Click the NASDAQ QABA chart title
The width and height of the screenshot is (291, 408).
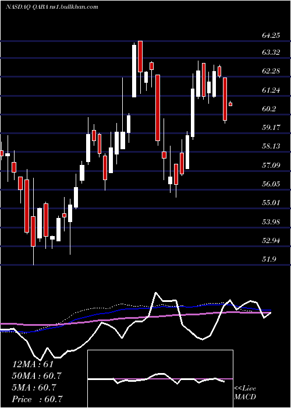(x=52, y=7)
